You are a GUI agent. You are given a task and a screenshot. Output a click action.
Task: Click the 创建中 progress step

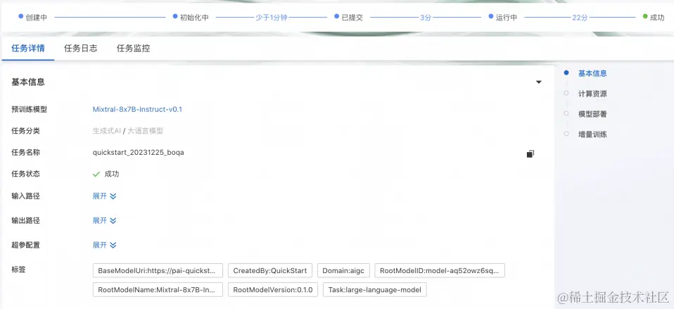[32, 18]
